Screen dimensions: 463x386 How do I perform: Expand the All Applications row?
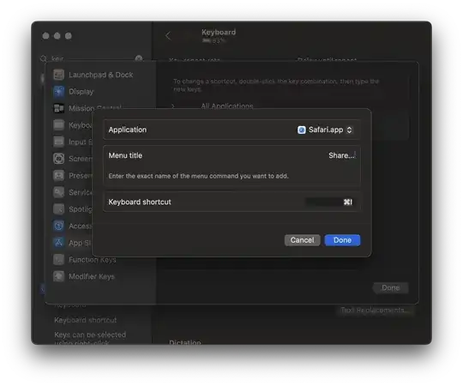click(x=173, y=106)
